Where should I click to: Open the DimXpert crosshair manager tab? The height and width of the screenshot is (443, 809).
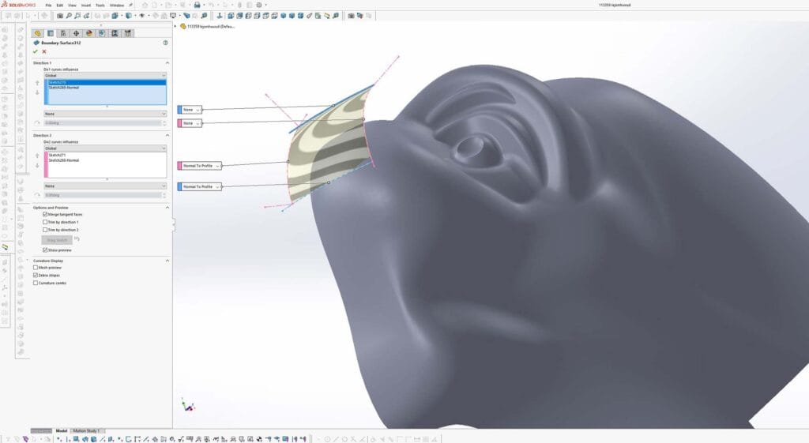(x=76, y=33)
